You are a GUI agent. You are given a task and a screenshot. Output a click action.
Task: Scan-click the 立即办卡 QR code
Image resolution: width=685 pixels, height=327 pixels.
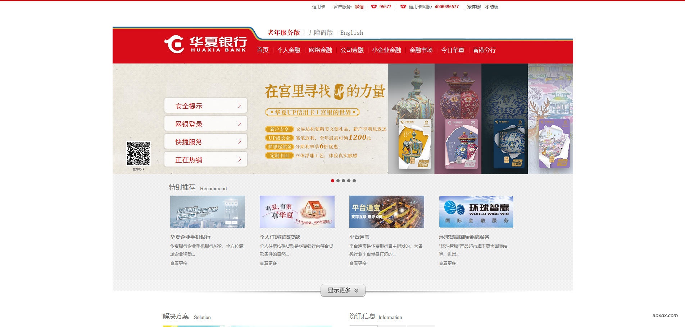click(139, 153)
